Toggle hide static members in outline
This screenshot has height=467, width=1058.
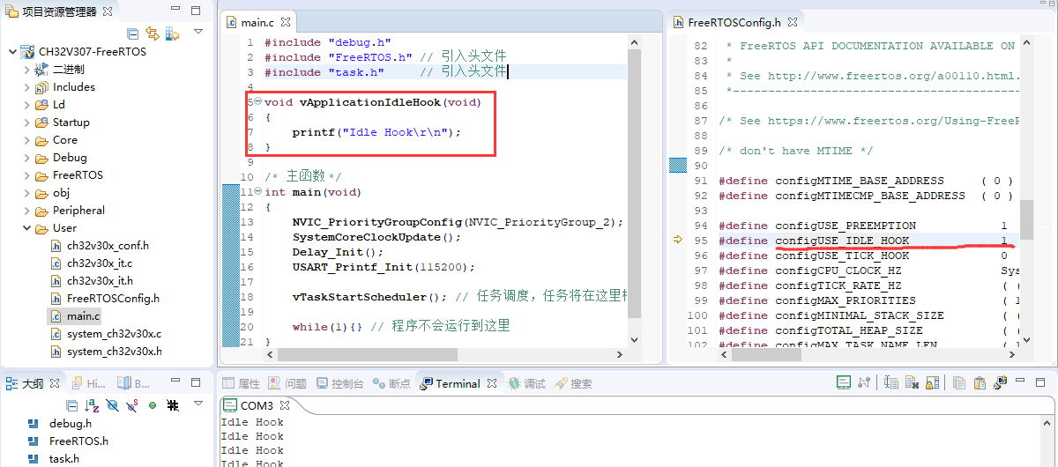coord(132,405)
